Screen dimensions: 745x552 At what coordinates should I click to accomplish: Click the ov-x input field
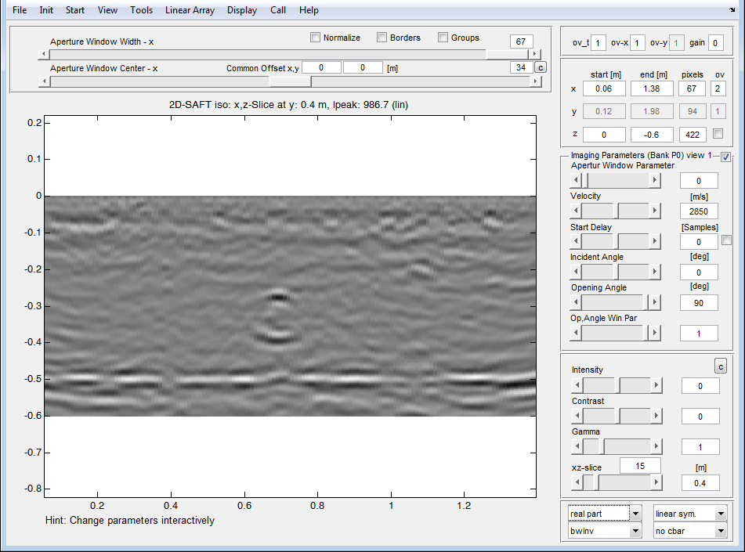click(x=637, y=43)
